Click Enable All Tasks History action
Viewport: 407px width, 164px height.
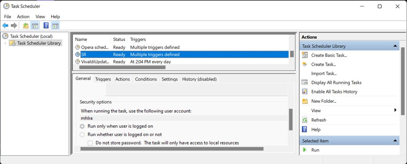334,92
